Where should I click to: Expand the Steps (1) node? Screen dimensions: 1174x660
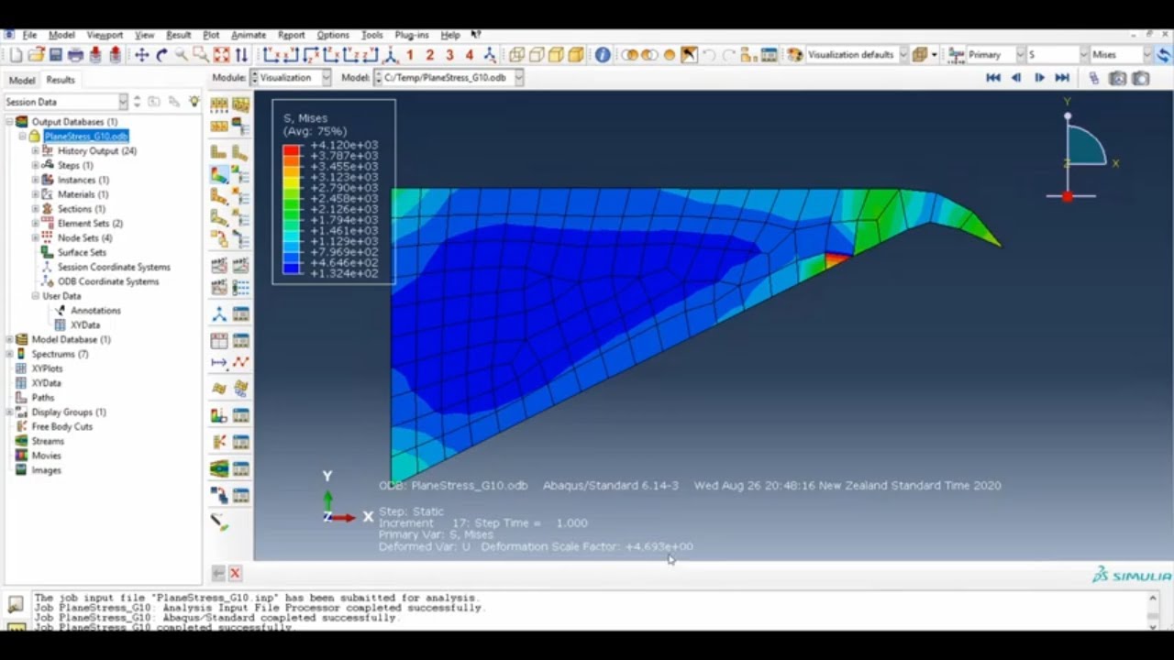36,165
